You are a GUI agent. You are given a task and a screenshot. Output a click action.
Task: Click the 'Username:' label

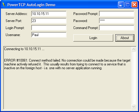pos(13,35)
